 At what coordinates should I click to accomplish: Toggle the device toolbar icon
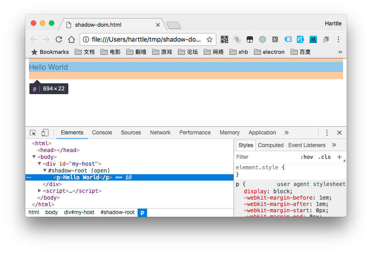(x=45, y=133)
